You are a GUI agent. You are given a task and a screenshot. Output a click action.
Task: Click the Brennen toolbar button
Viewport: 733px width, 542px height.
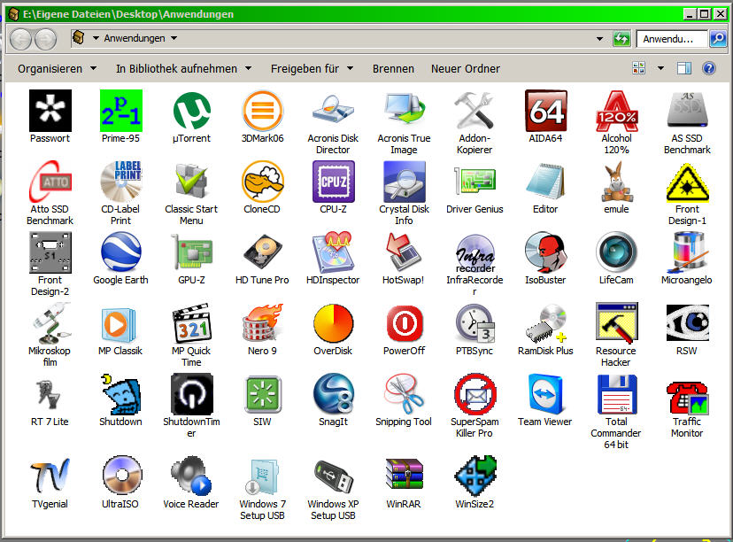[x=393, y=69]
